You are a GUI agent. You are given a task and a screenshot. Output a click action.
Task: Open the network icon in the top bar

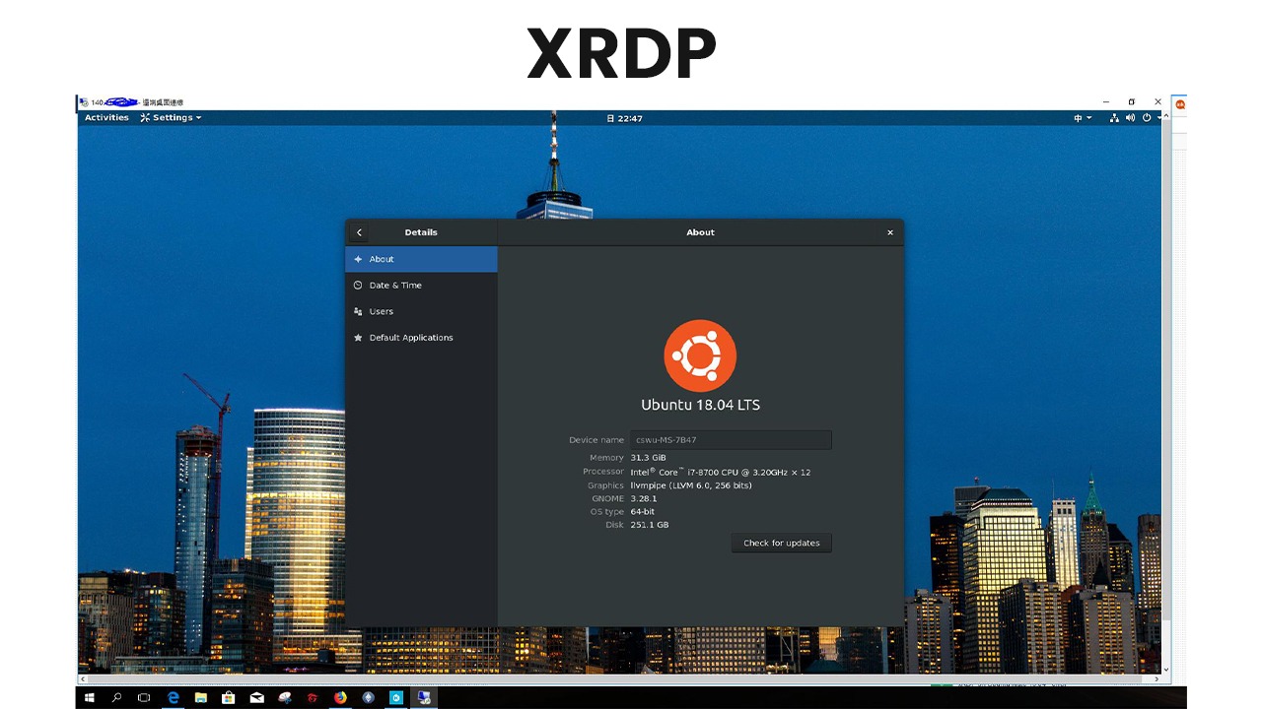[x=1114, y=118]
